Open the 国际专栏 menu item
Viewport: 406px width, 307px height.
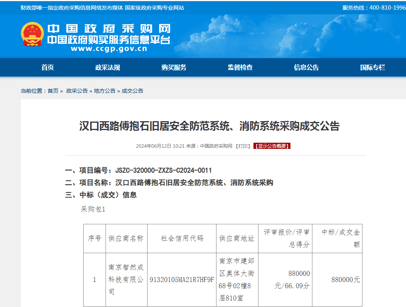point(372,67)
